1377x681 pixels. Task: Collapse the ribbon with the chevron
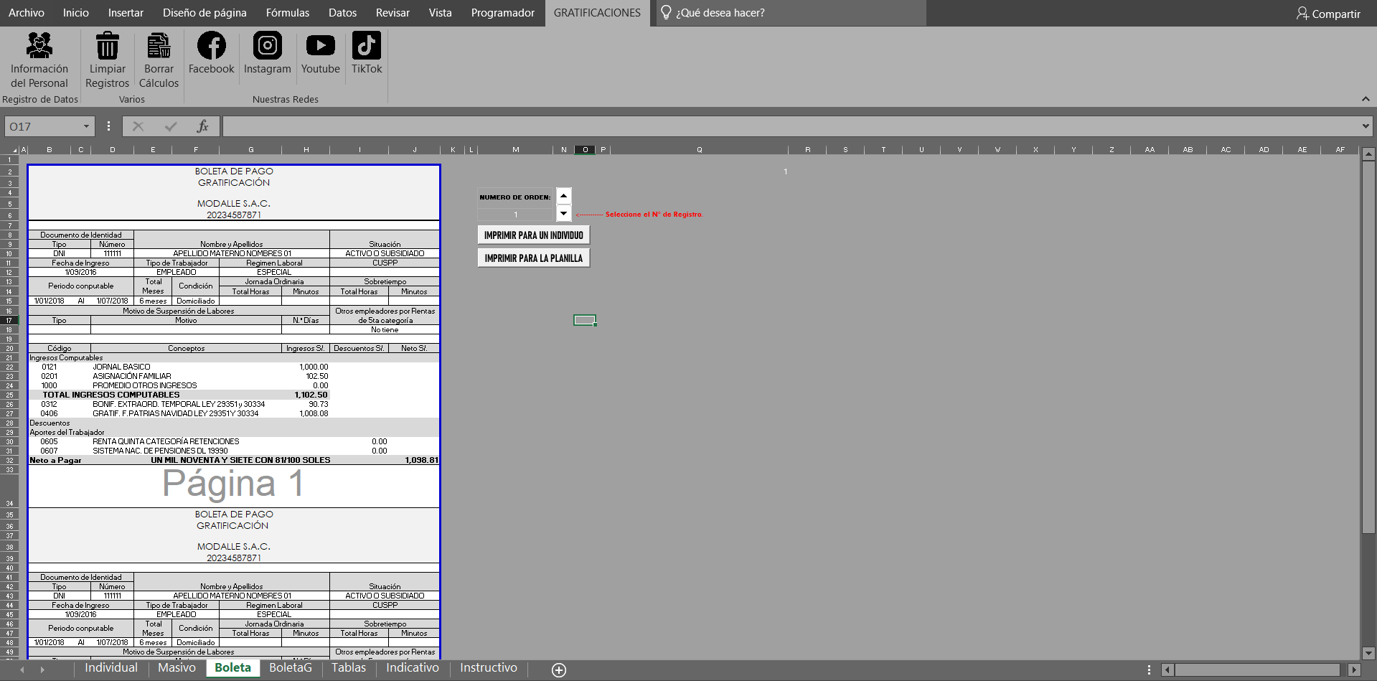1365,99
